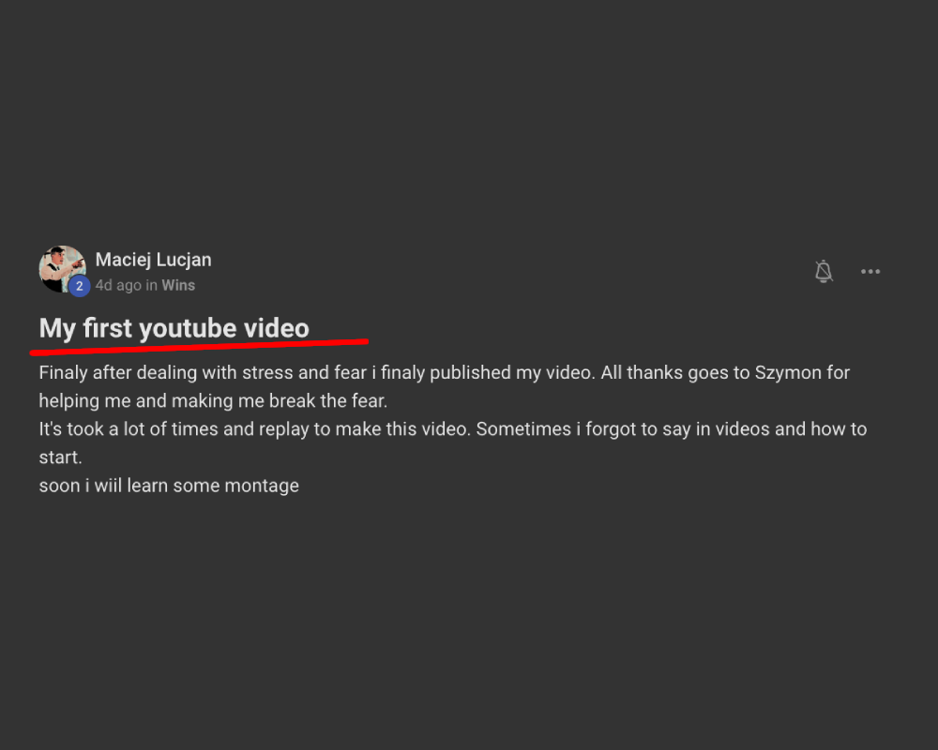Viewport: 938px width, 750px height.
Task: Open the post title My first youtube video
Action: pyautogui.click(x=174, y=328)
